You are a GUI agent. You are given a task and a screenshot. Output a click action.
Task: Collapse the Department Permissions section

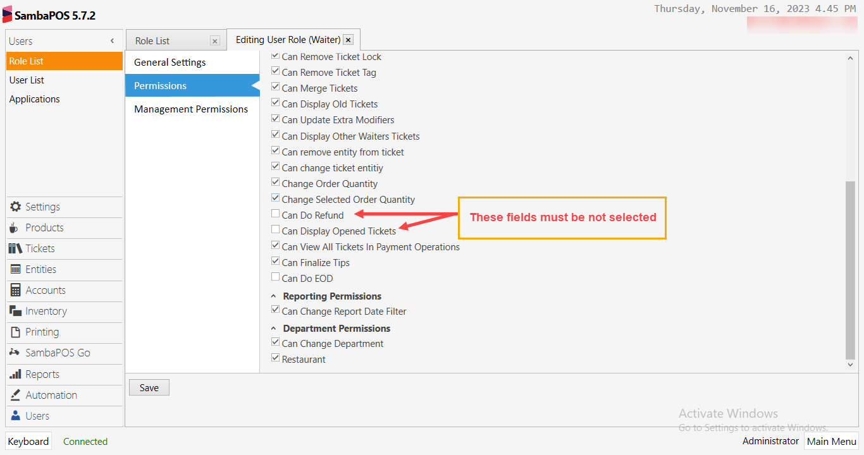(273, 328)
